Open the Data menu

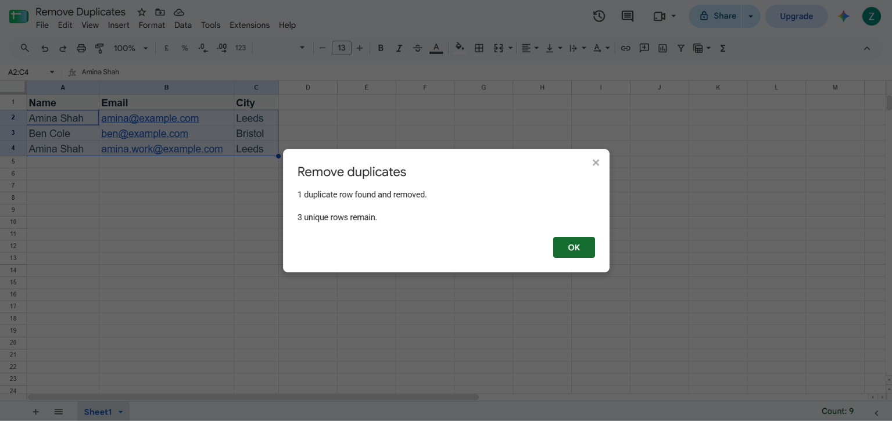pos(182,25)
